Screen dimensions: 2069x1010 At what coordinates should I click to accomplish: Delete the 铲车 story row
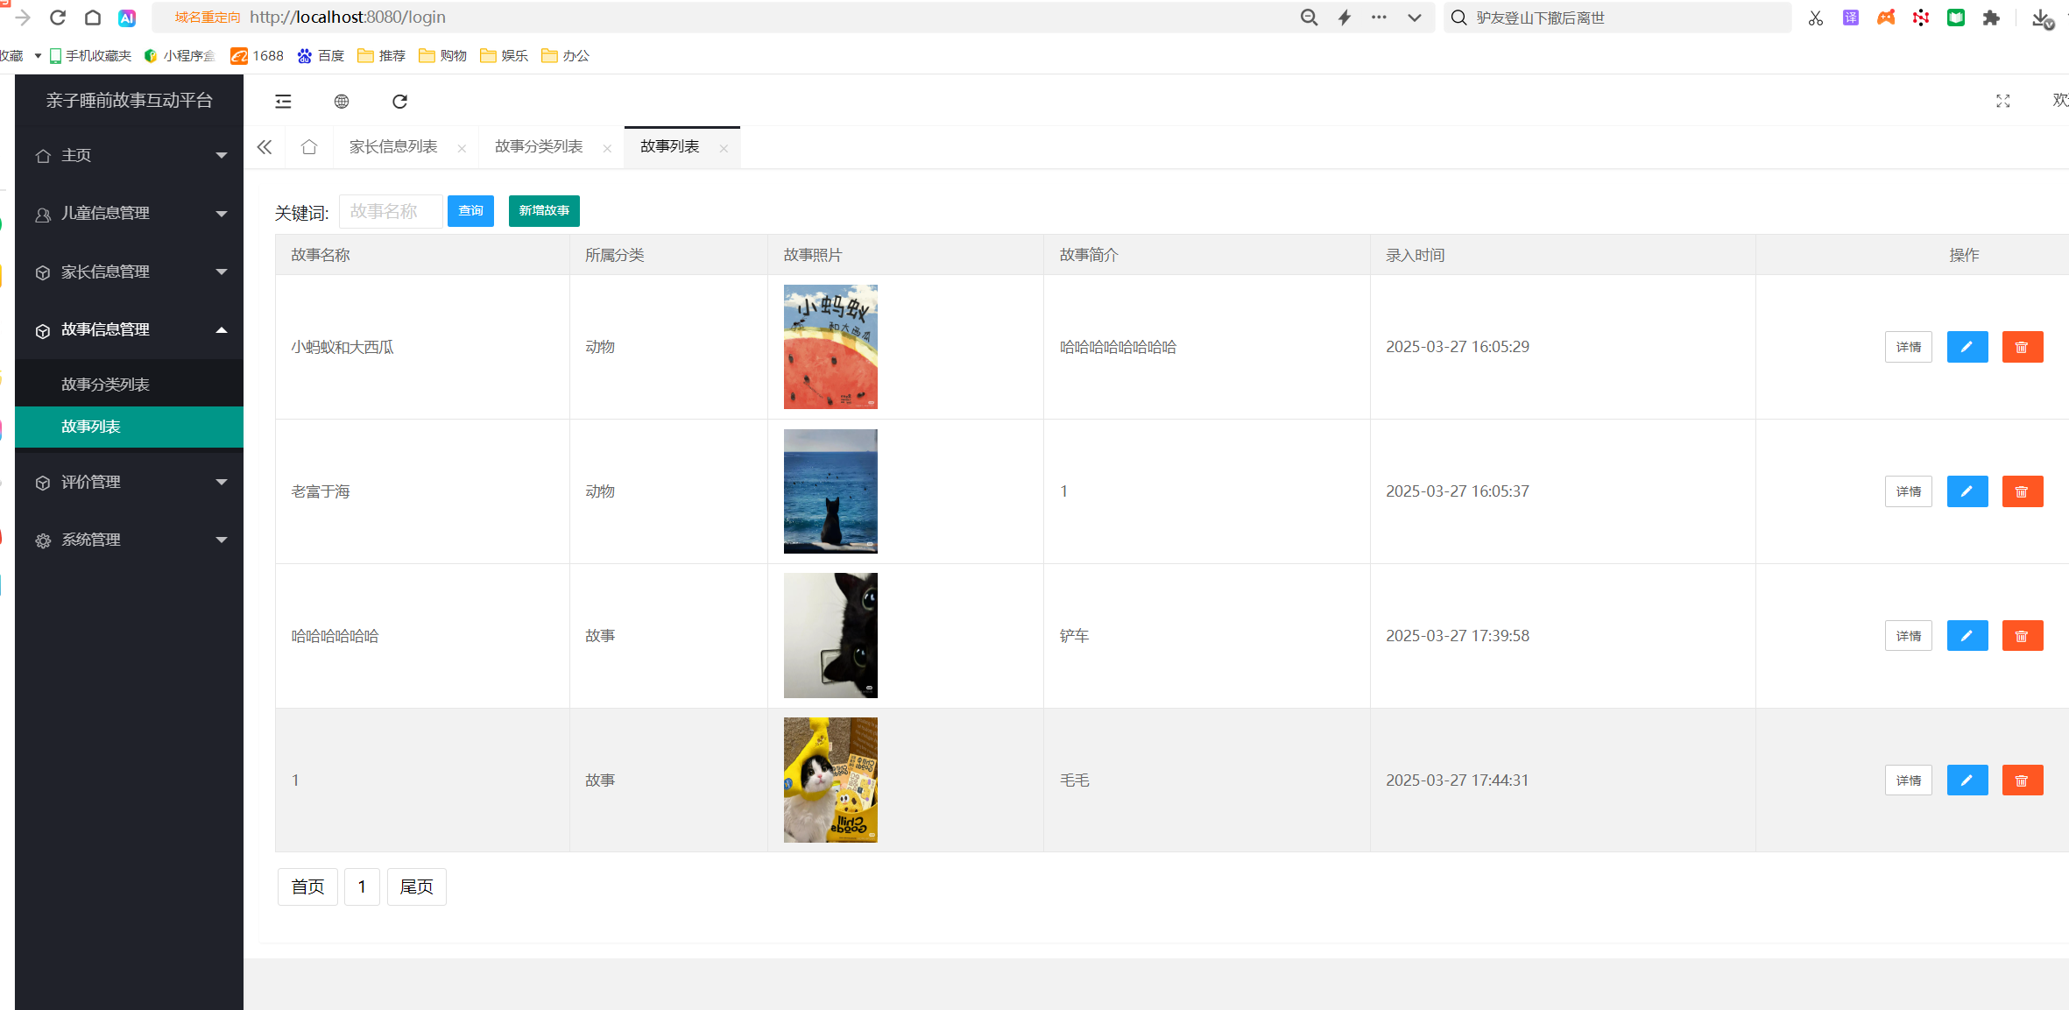point(2022,636)
